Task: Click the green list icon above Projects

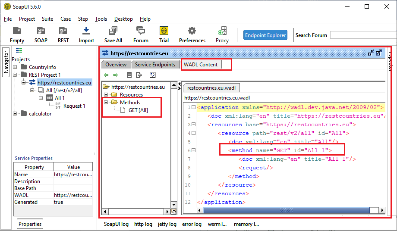Action: click(19, 50)
